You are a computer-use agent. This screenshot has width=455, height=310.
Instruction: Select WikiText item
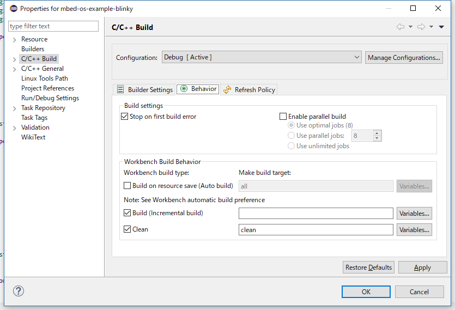pos(33,137)
